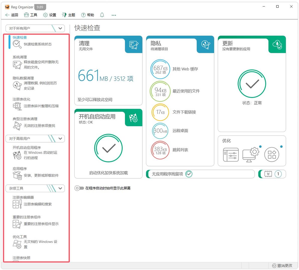299x270 pixels.
Task: Collapse the 杂项工具 section
Action: click(x=60, y=188)
